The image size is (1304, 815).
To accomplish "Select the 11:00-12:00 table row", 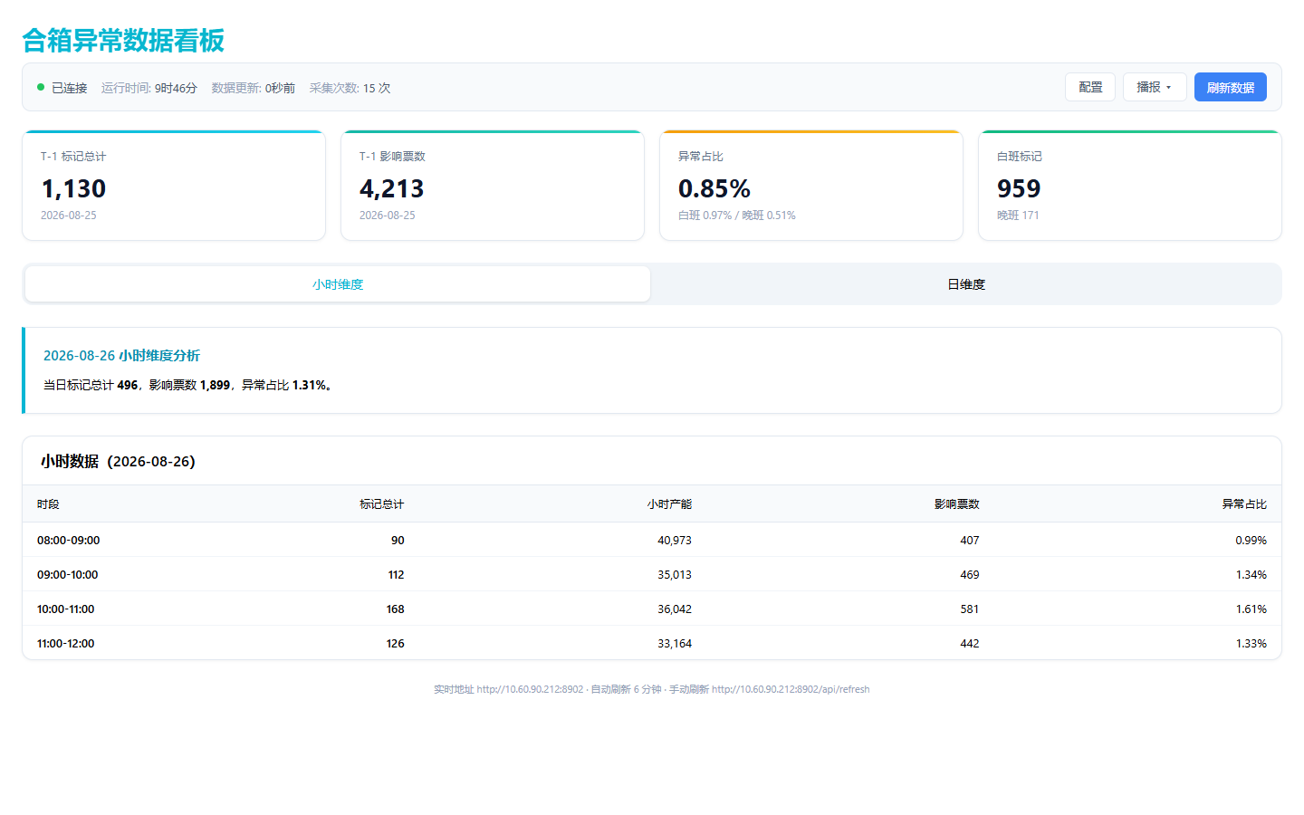I will point(652,643).
